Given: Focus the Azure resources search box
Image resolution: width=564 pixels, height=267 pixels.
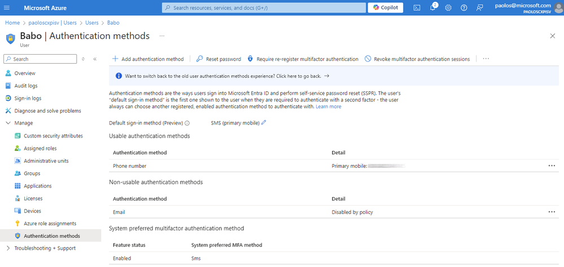Looking at the screenshot, I should (x=264, y=7).
